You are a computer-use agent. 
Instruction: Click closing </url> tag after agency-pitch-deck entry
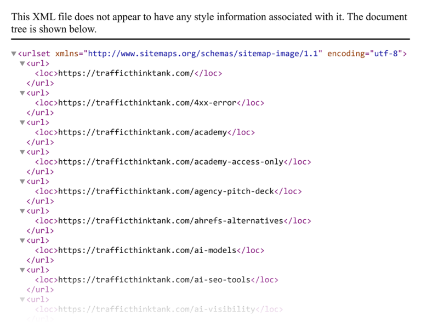click(40, 201)
